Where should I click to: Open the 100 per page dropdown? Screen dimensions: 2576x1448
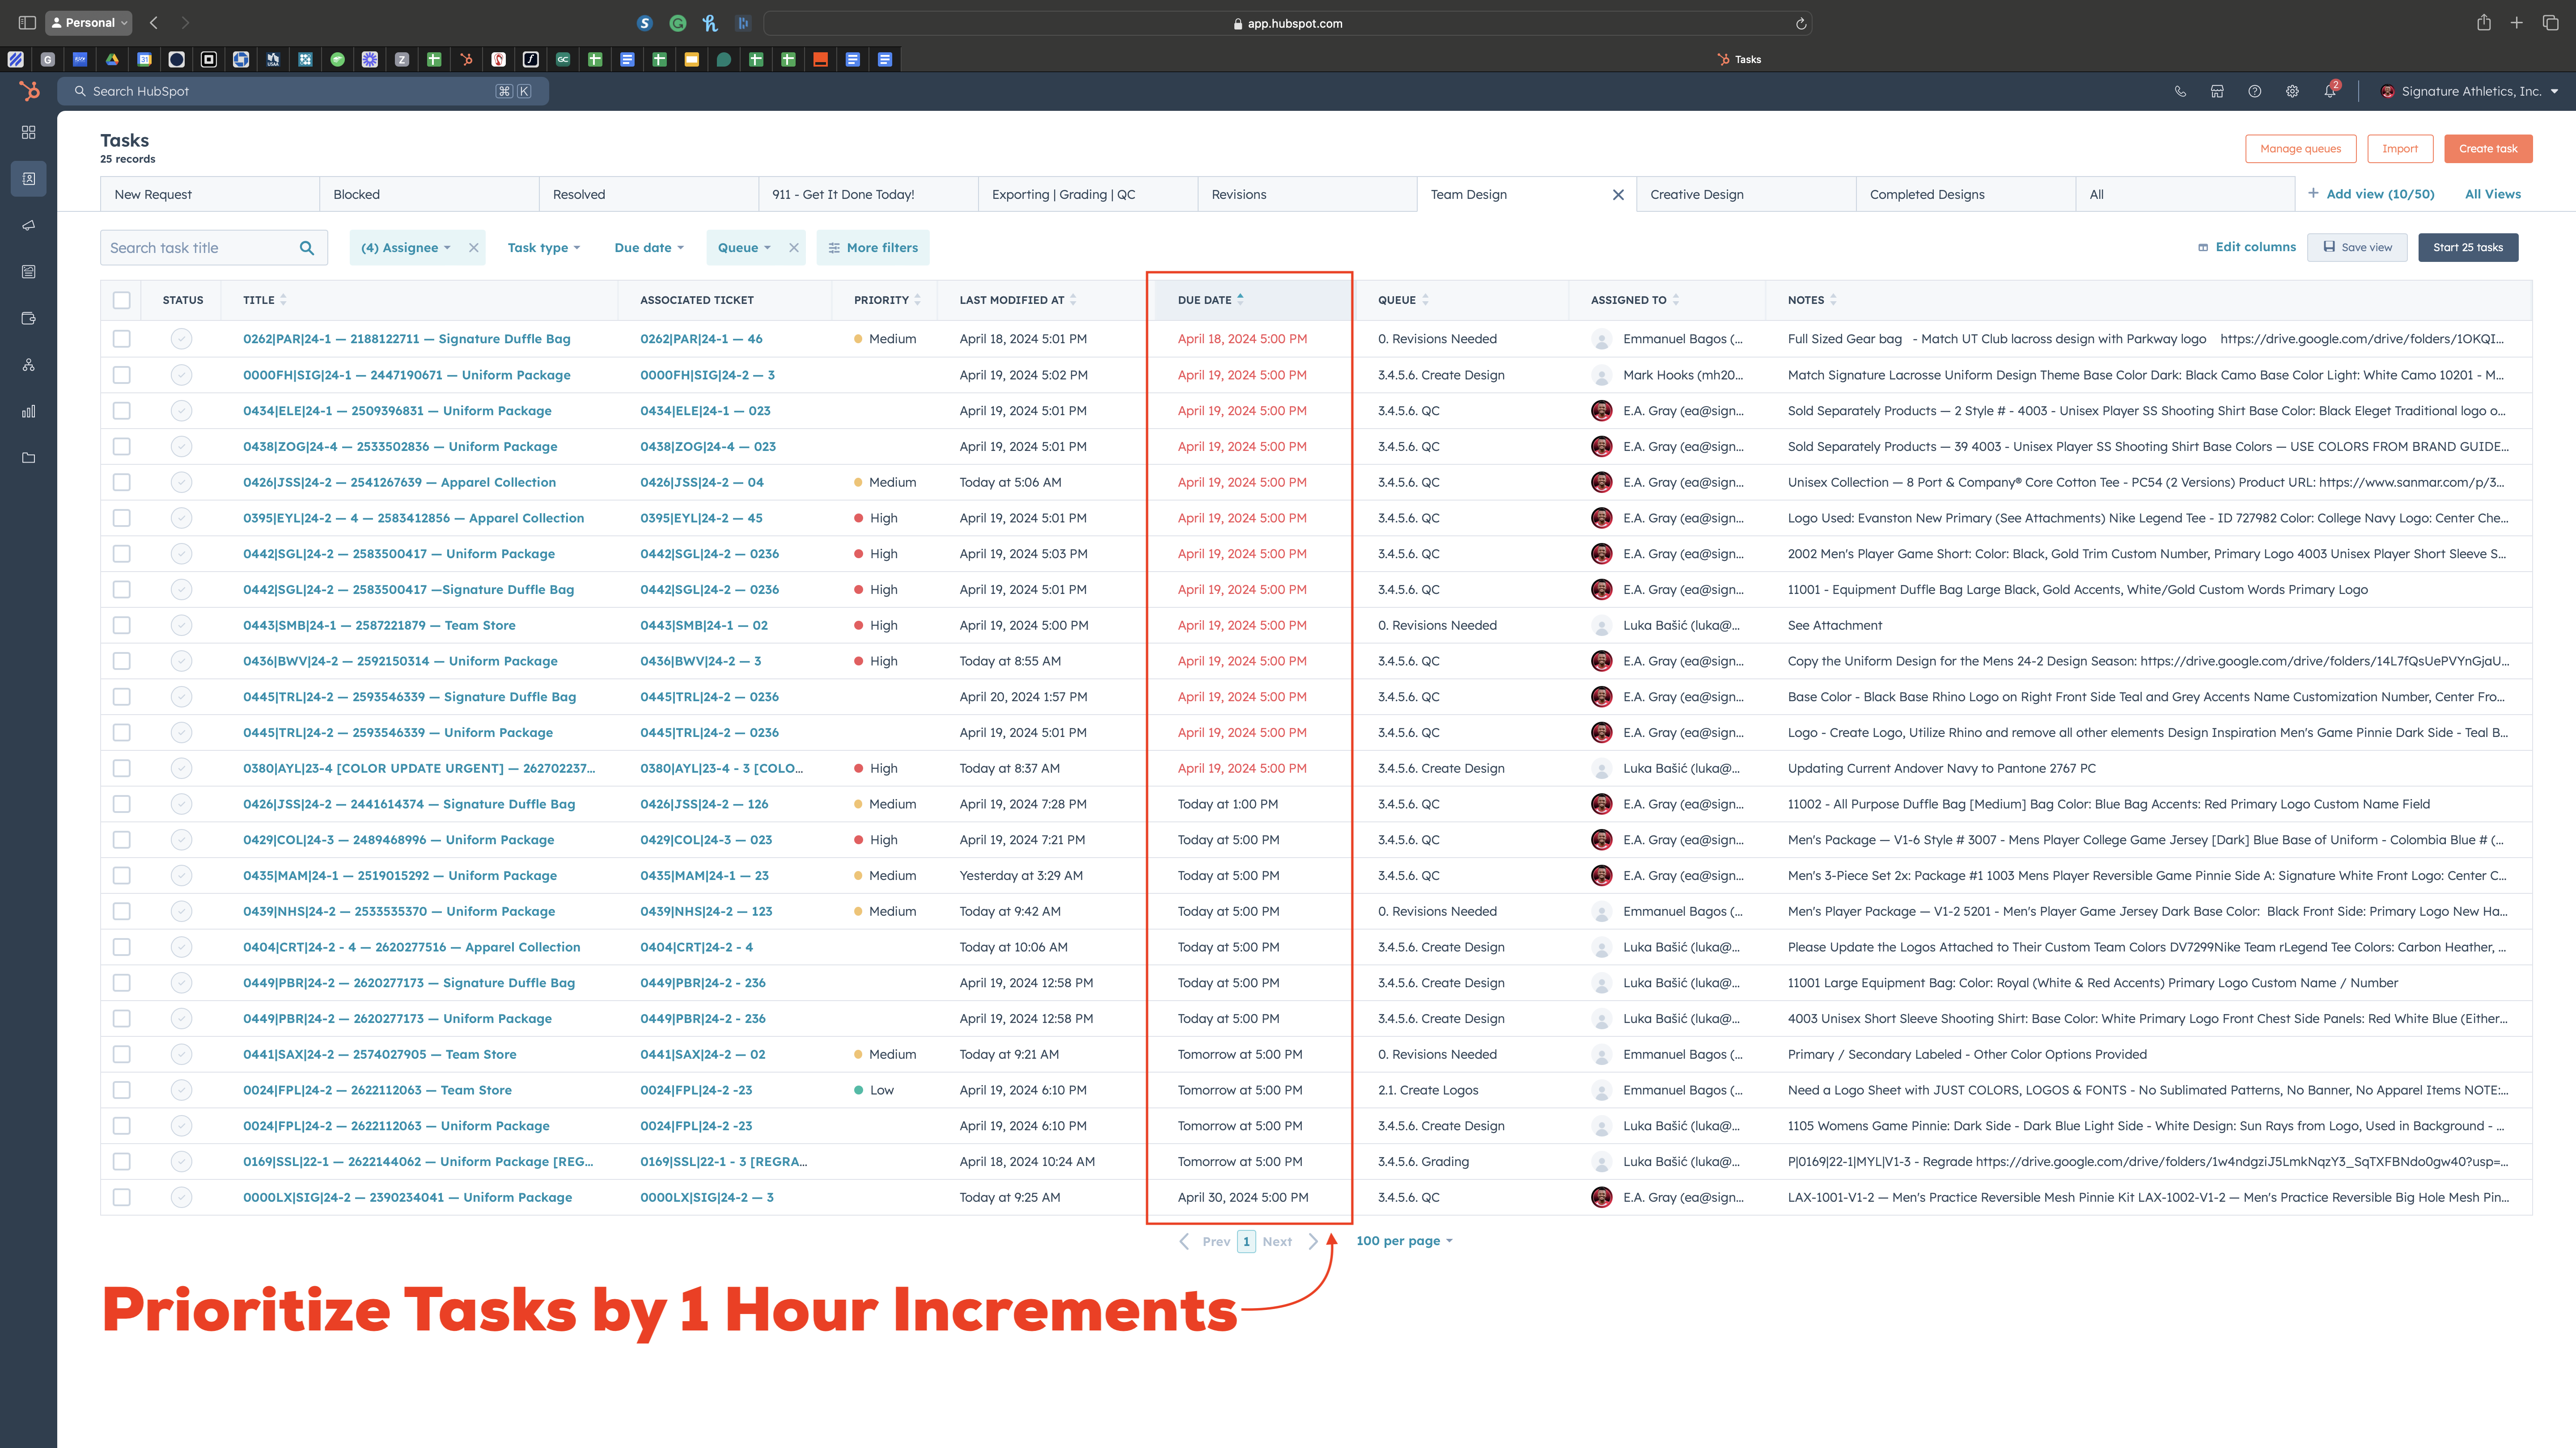click(x=1403, y=1240)
